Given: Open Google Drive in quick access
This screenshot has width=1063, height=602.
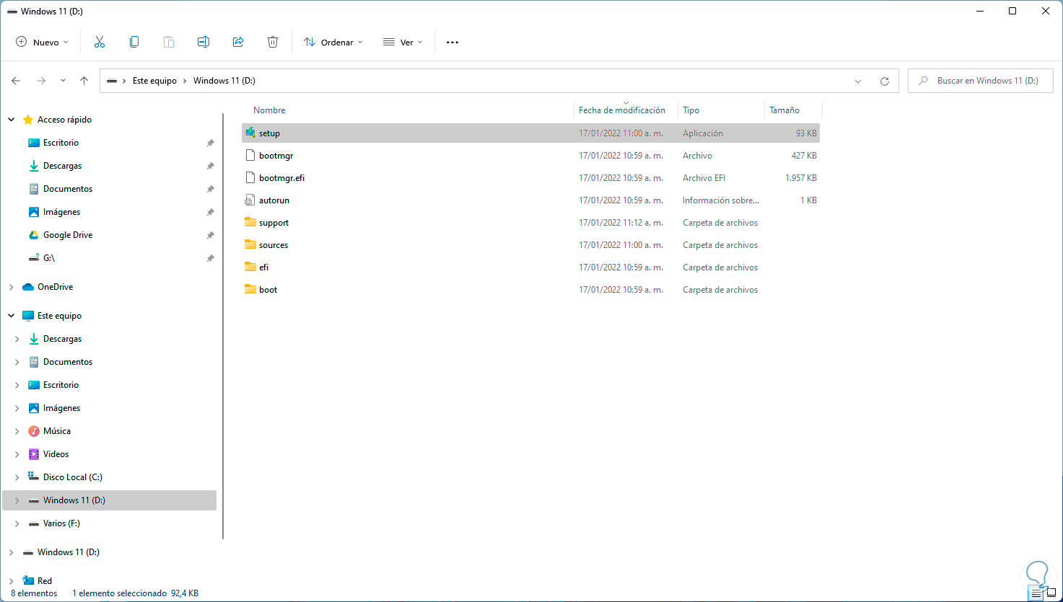Looking at the screenshot, I should tap(68, 235).
